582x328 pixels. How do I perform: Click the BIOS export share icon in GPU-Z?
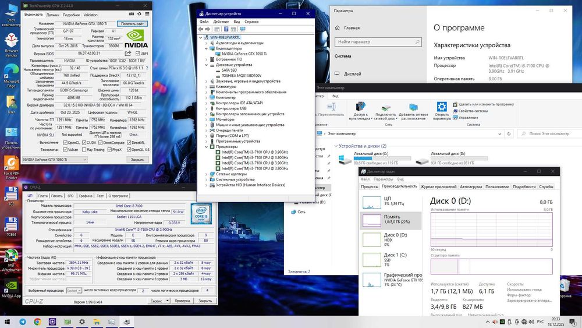[128, 54]
